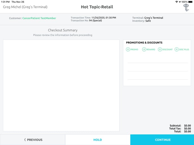Image resolution: width=194 pixels, height=145 pixels.
Task: Click the Total amount at bottom right
Action: tap(187, 132)
